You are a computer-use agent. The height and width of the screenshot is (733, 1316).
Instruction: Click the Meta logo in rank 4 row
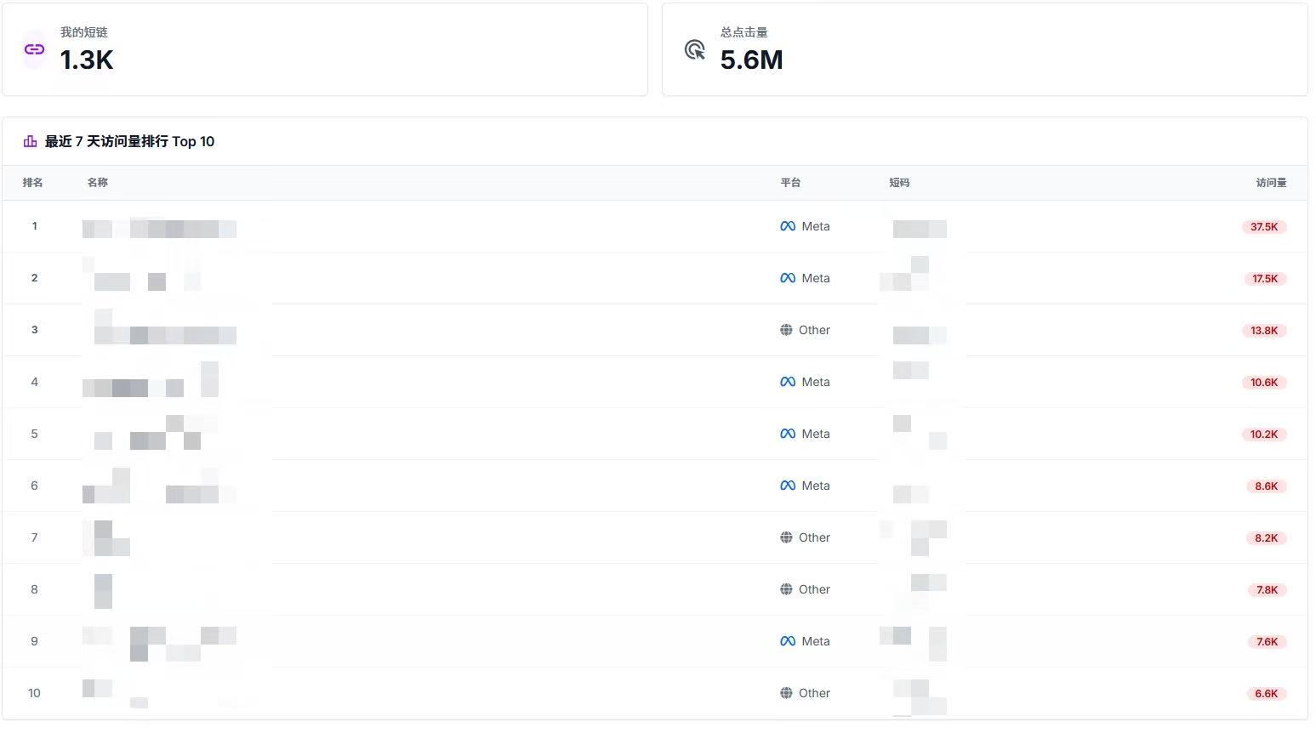point(788,382)
